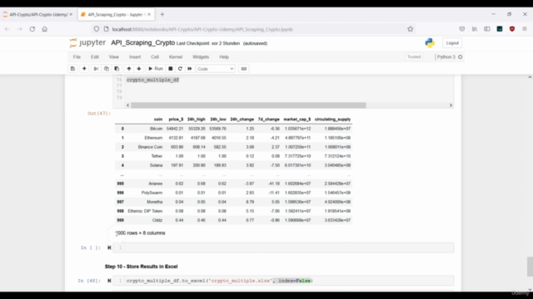The width and height of the screenshot is (533, 299).
Task: Go to browser home page
Action: point(44,29)
